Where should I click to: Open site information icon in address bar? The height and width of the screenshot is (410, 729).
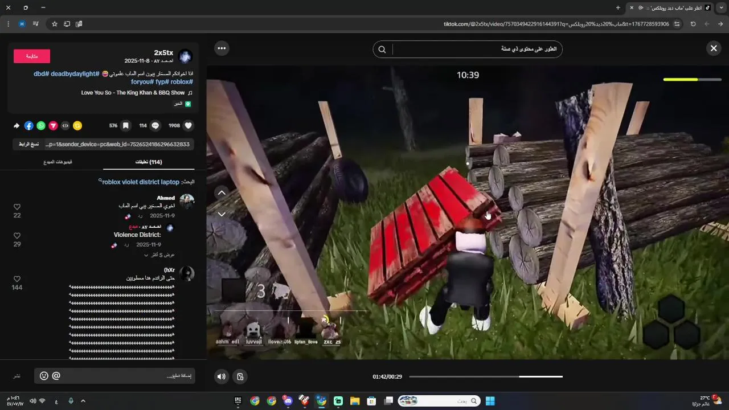coord(677,24)
